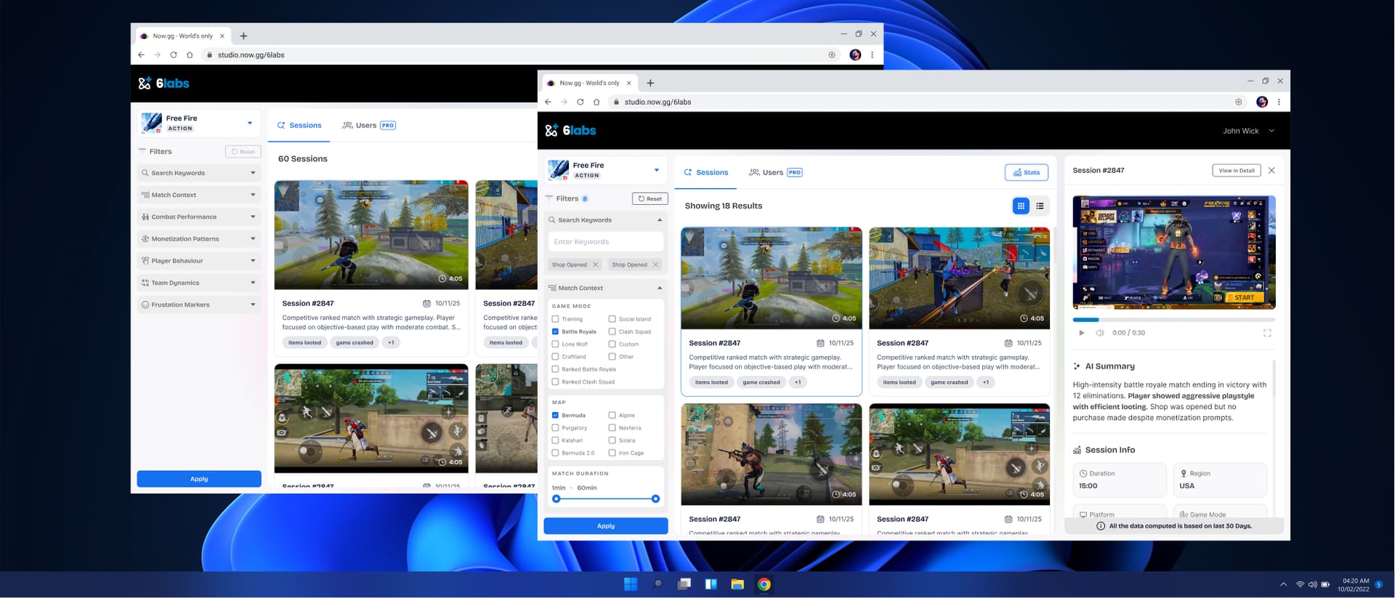Screen dimensions: 1395x598
Task: Click View in Detail for Session #2847
Action: tap(1237, 171)
